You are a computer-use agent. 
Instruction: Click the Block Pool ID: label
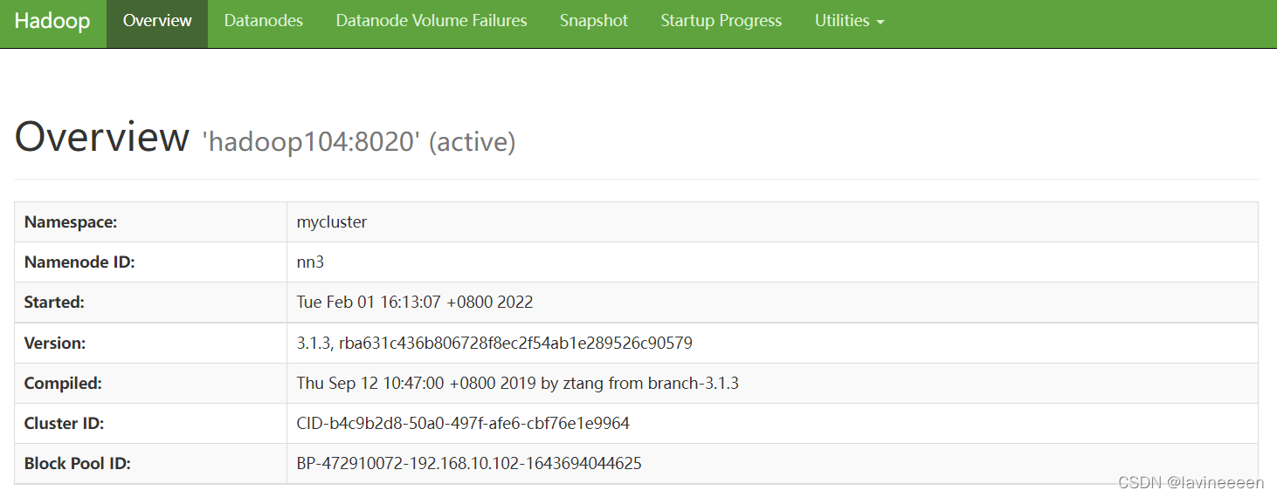[x=78, y=463]
